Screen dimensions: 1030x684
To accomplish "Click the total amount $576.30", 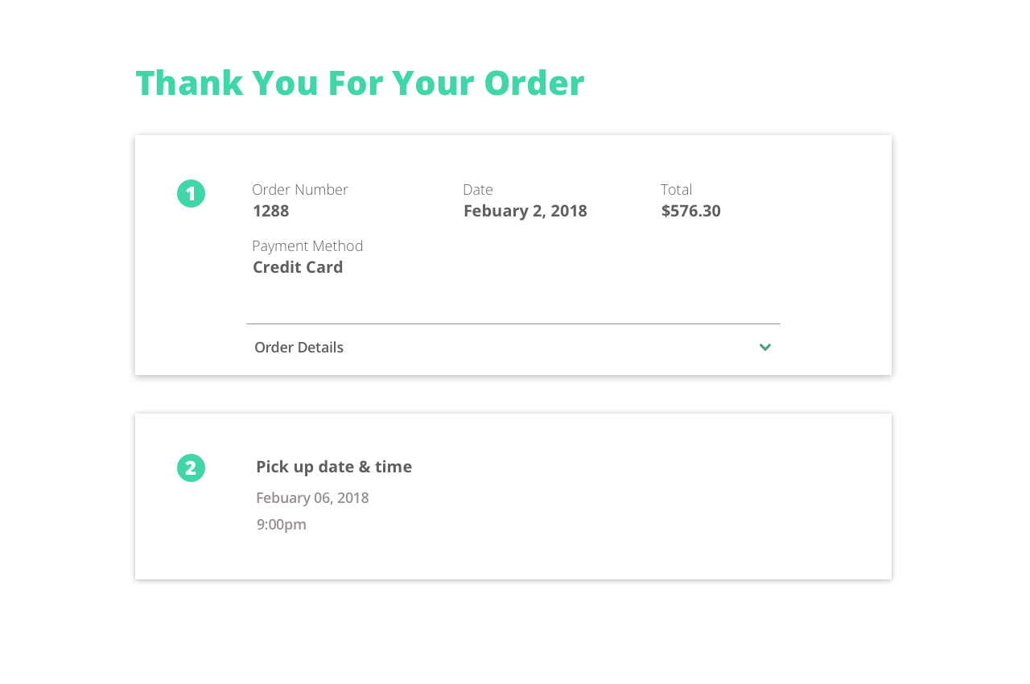I will [x=690, y=211].
